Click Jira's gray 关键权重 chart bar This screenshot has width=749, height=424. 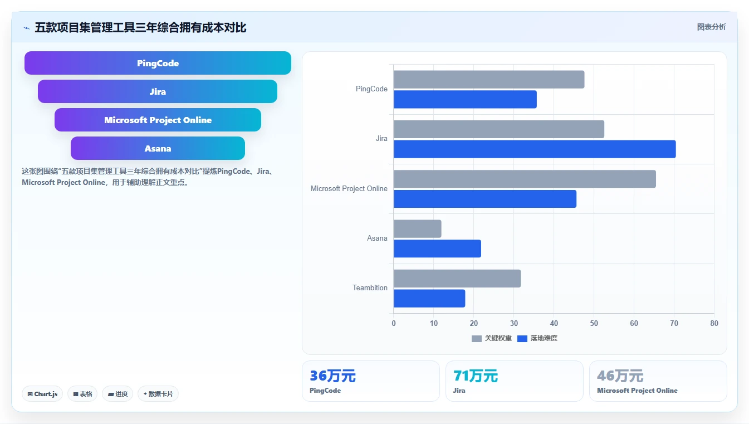point(499,129)
